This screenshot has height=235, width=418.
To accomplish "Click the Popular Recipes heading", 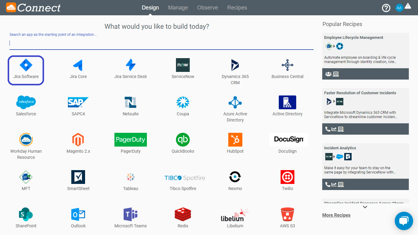I will pyautogui.click(x=342, y=24).
